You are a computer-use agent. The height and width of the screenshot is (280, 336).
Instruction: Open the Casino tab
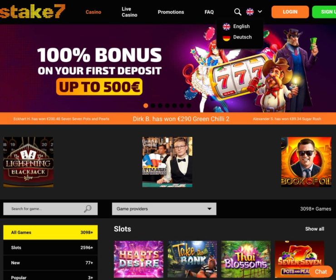[93, 12]
